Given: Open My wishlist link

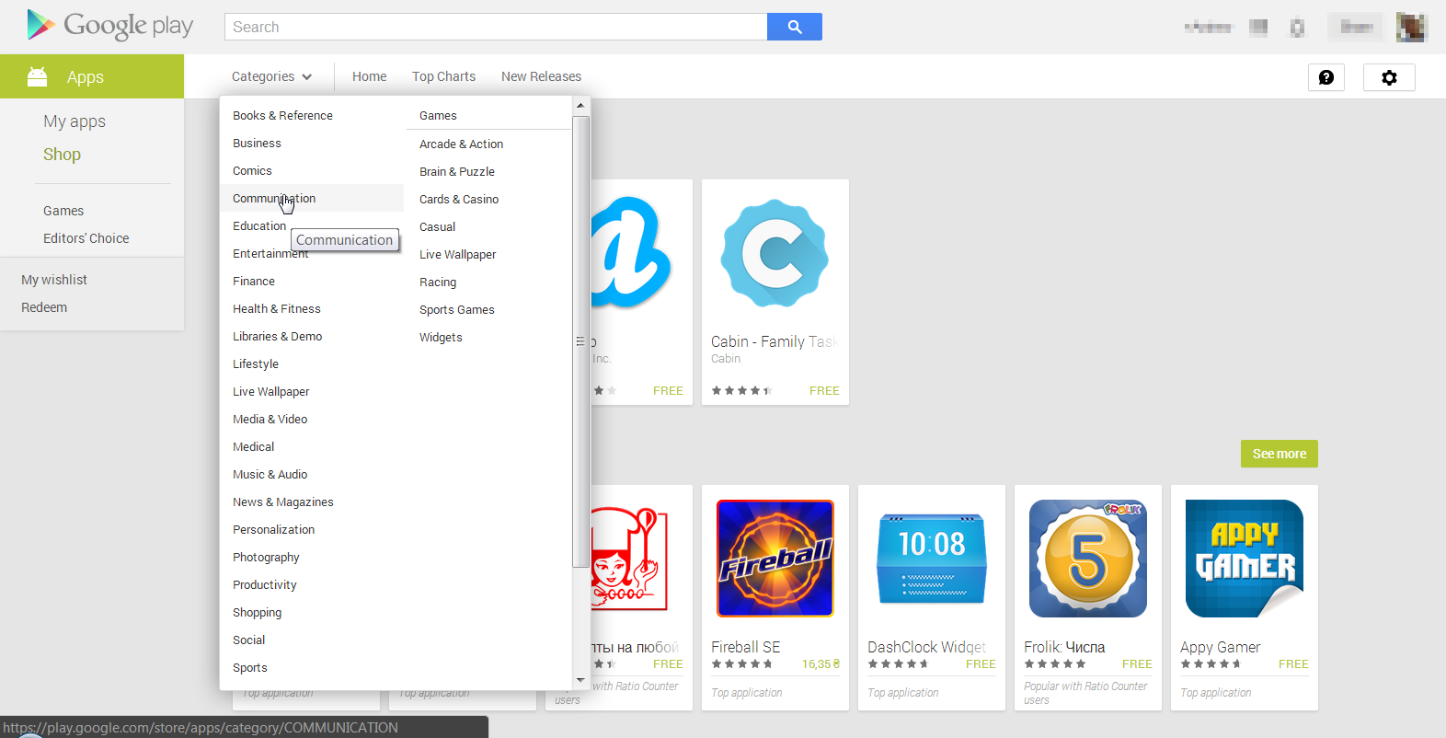Looking at the screenshot, I should click(54, 280).
